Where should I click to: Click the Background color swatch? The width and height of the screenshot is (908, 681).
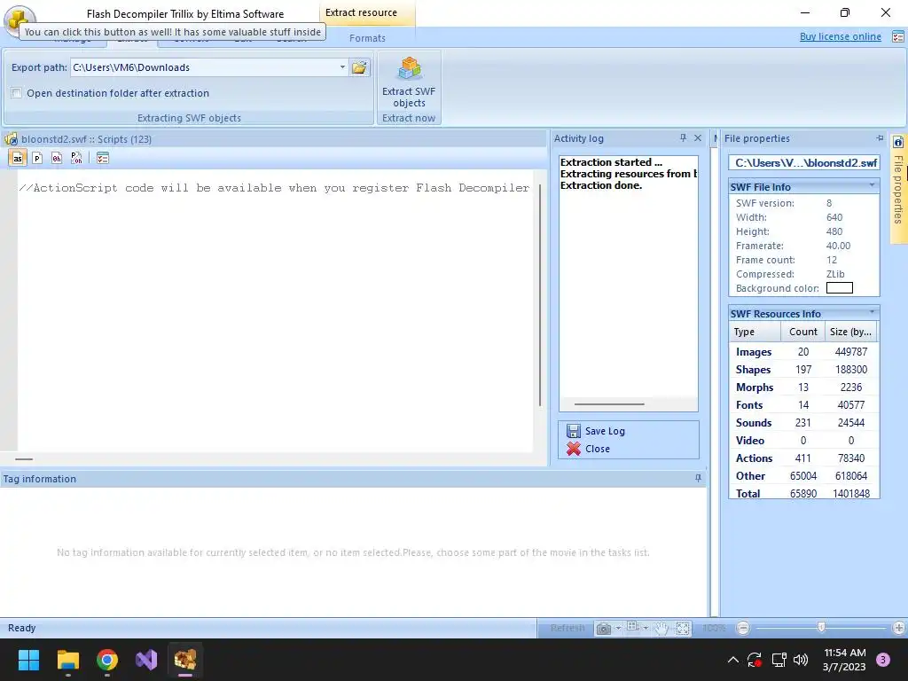(839, 288)
